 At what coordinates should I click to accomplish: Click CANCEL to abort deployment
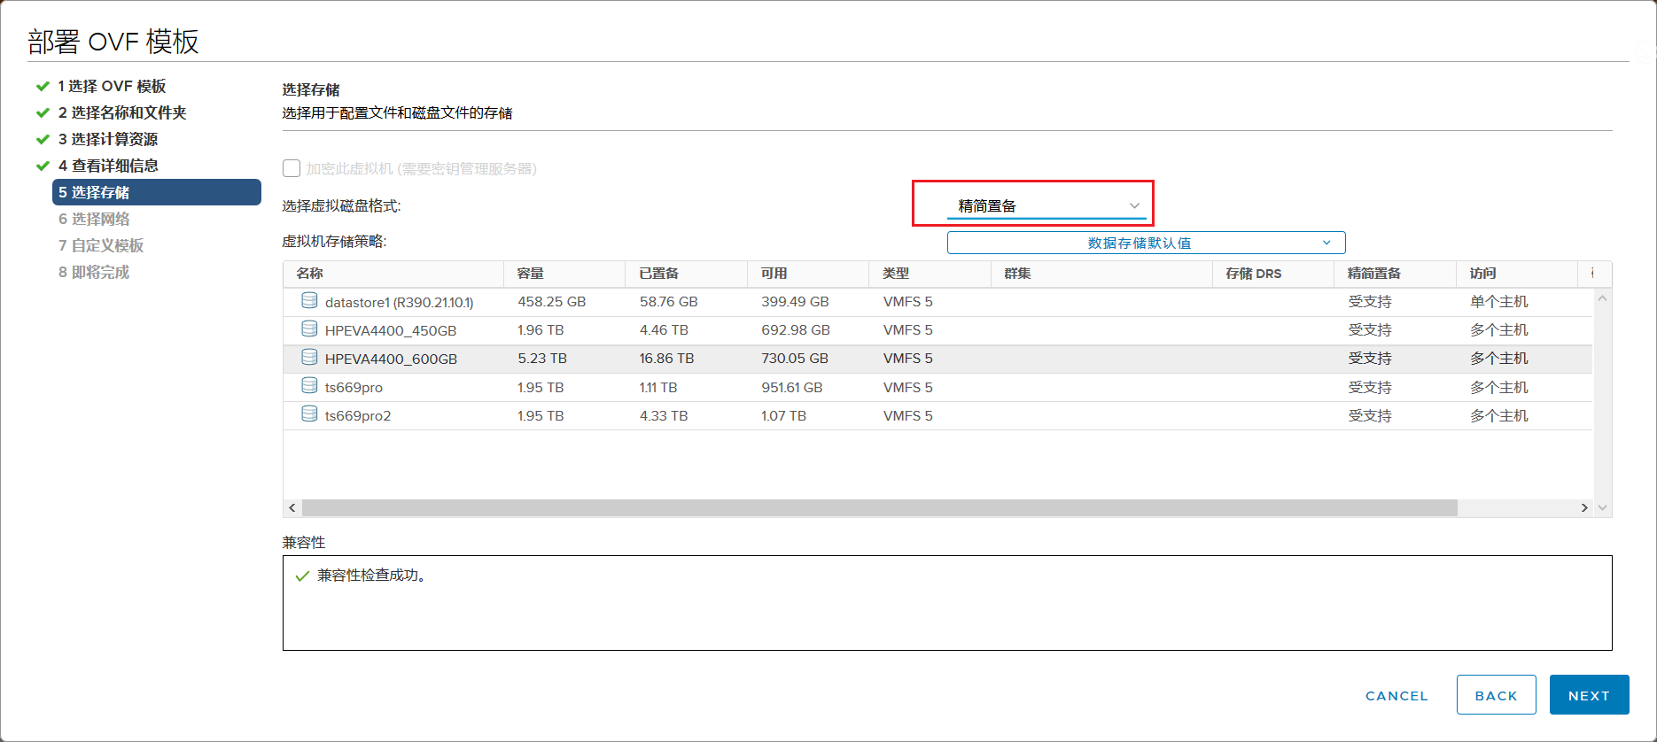click(1396, 695)
